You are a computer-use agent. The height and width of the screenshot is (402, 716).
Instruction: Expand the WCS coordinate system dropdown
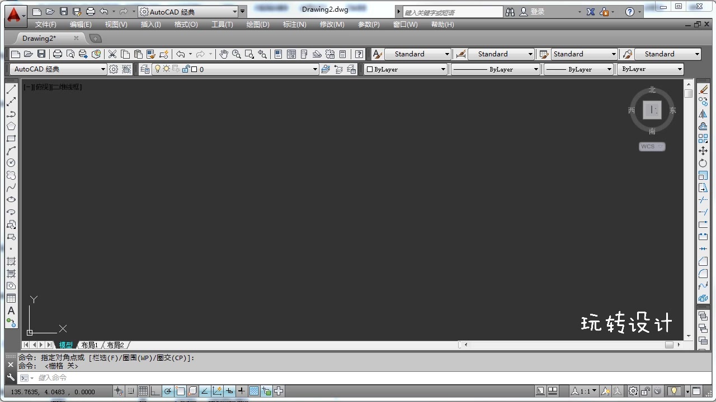tap(652, 146)
